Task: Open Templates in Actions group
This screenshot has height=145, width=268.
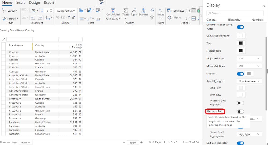Action: pos(176,11)
